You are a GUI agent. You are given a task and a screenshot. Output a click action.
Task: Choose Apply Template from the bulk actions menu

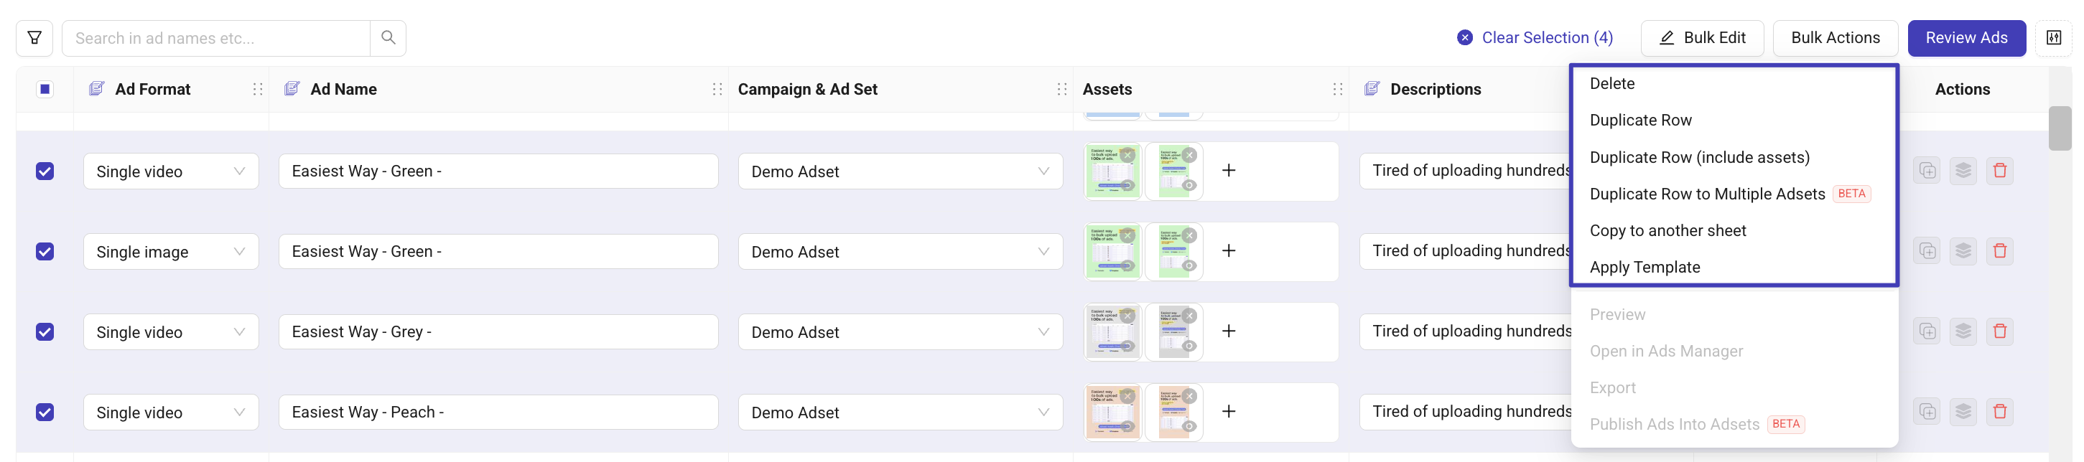pyautogui.click(x=1644, y=268)
